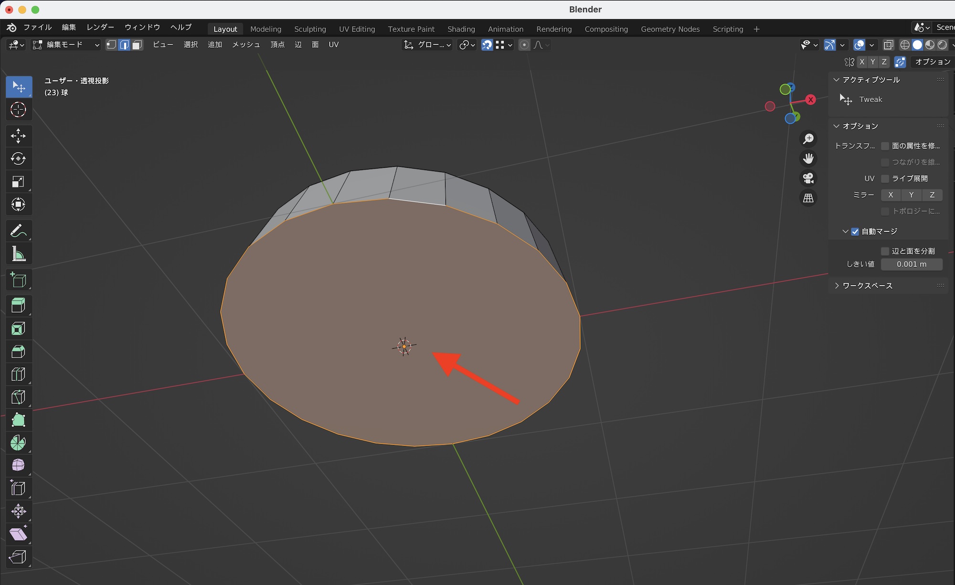Open the メッシュ menu
Image resolution: width=955 pixels, height=585 pixels.
click(246, 45)
